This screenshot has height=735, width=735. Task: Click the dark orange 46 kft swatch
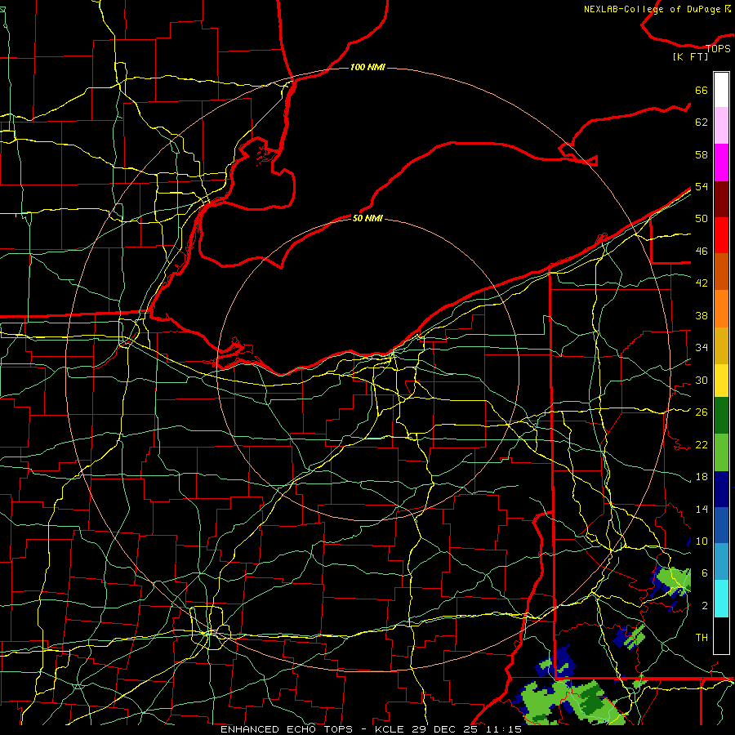tap(721, 272)
